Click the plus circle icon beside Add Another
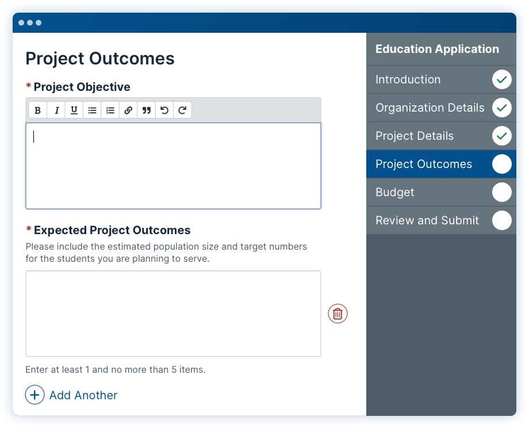The height and width of the screenshot is (428, 529). (34, 395)
